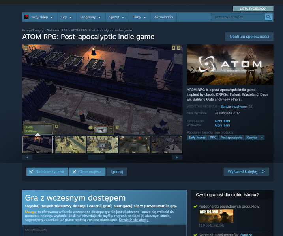Click the ATOM game header image

[x=230, y=65]
